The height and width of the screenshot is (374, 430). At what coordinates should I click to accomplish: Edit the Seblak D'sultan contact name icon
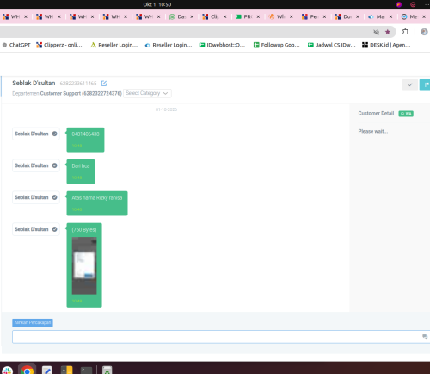point(104,84)
